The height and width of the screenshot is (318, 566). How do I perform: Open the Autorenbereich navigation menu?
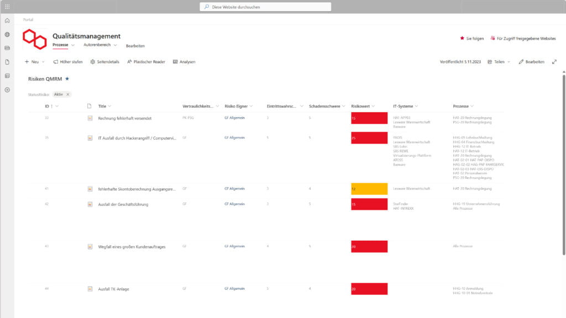pos(99,45)
